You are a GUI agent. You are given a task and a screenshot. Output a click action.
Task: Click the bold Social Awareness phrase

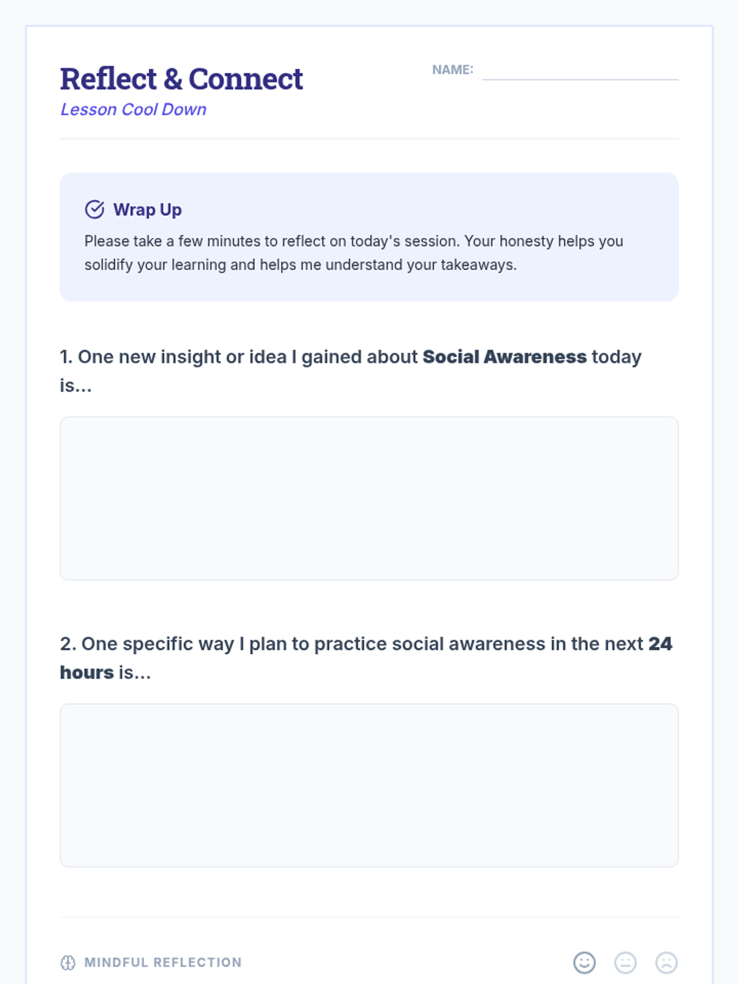coord(504,357)
